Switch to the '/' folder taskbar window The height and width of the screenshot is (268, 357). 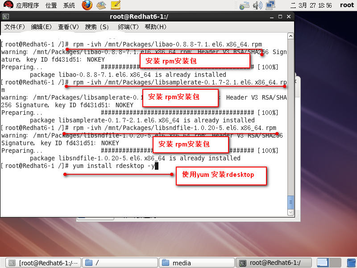pos(120,263)
